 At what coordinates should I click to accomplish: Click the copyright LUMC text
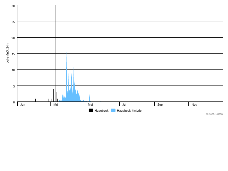(214, 114)
